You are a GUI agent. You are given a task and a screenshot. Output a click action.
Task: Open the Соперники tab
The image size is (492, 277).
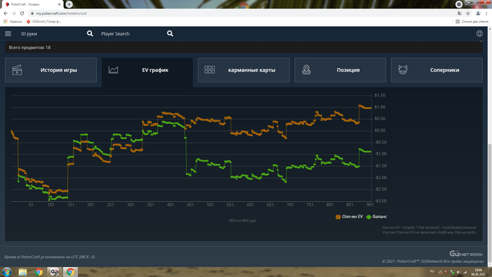(x=436, y=70)
